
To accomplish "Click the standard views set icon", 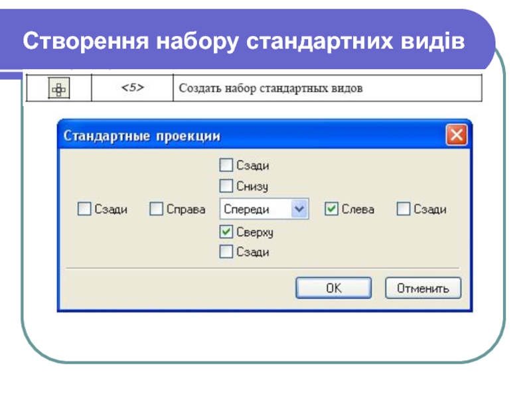I will point(60,89).
